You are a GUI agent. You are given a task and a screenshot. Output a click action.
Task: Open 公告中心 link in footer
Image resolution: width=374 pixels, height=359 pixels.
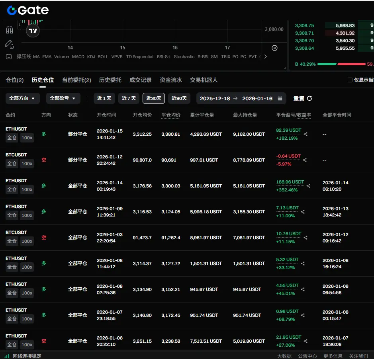click(307, 356)
